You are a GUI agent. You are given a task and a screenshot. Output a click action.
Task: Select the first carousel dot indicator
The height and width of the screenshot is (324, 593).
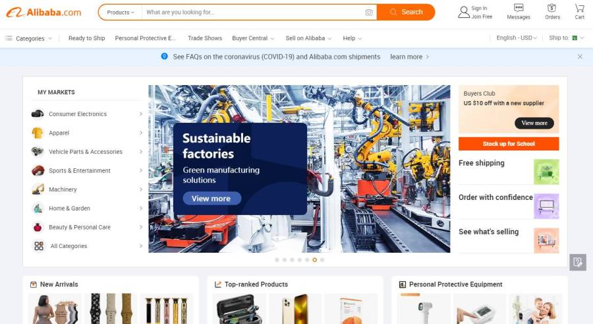[277, 260]
